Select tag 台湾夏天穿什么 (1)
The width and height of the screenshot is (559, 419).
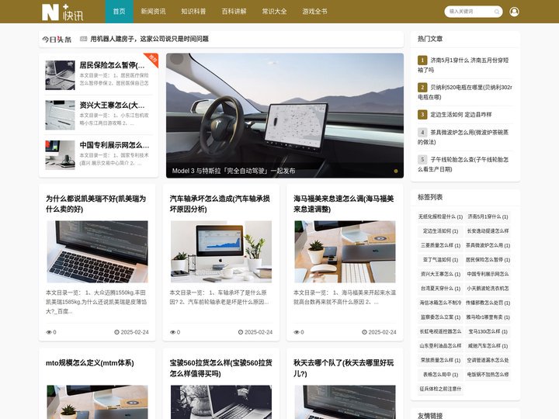tap(440, 288)
